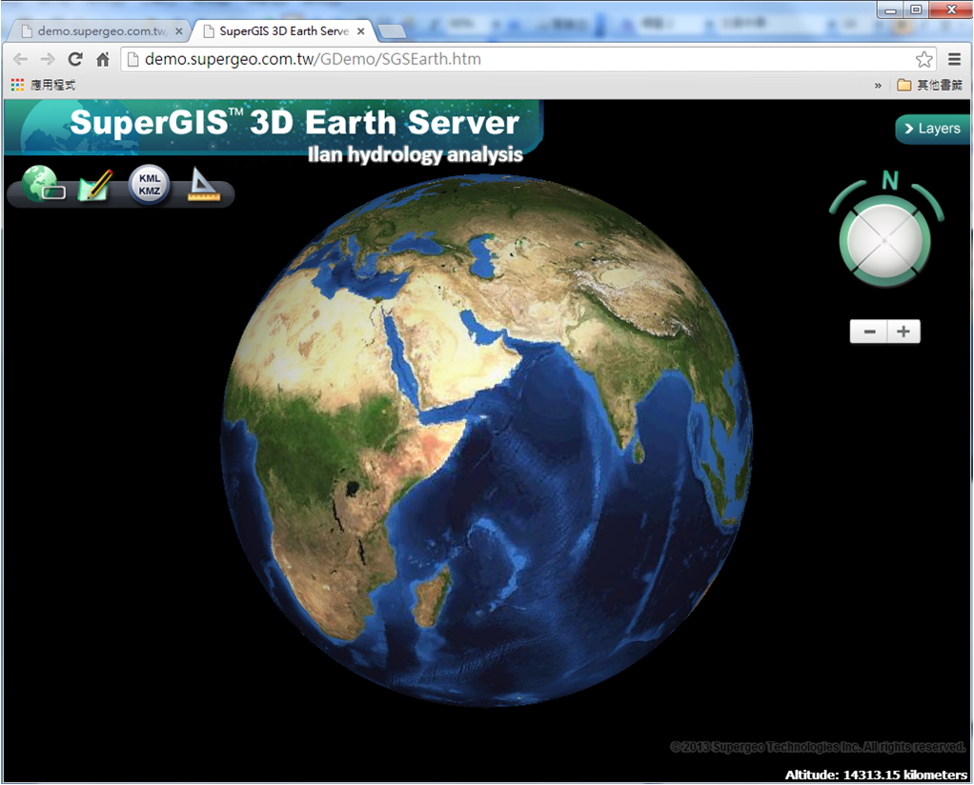This screenshot has width=974, height=785.
Task: Close the SuperGIS 3D Earth Server tab
Action: (x=361, y=31)
